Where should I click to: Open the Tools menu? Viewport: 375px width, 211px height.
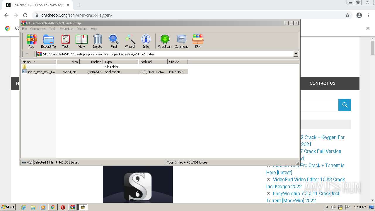click(x=53, y=29)
